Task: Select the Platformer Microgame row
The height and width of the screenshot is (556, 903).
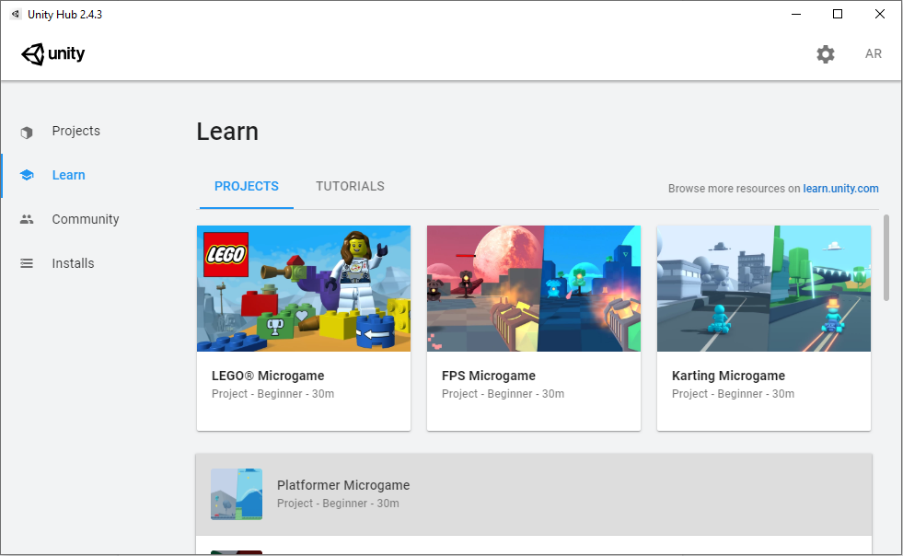Action: [x=534, y=494]
